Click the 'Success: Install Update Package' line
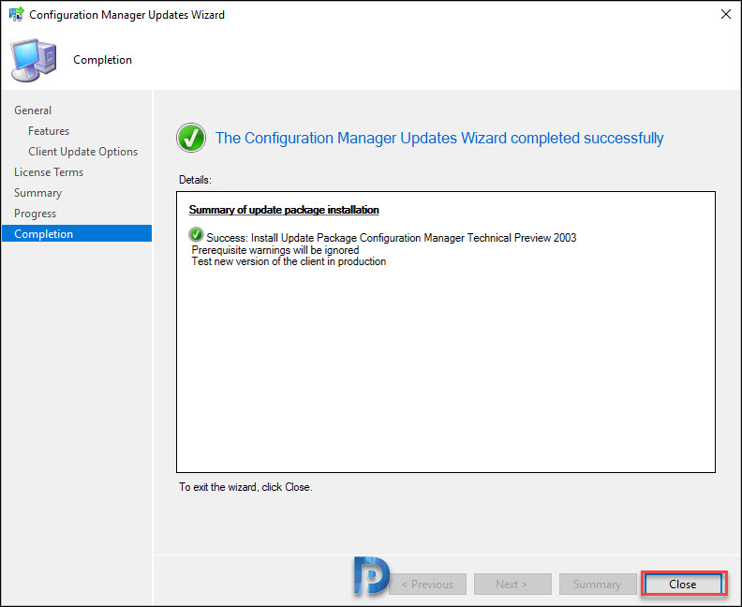The height and width of the screenshot is (607, 742). point(392,238)
